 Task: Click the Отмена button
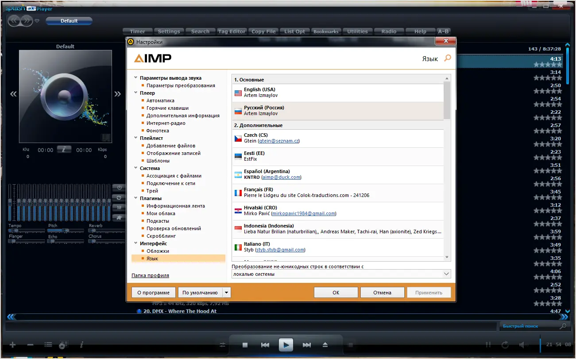[383, 293]
